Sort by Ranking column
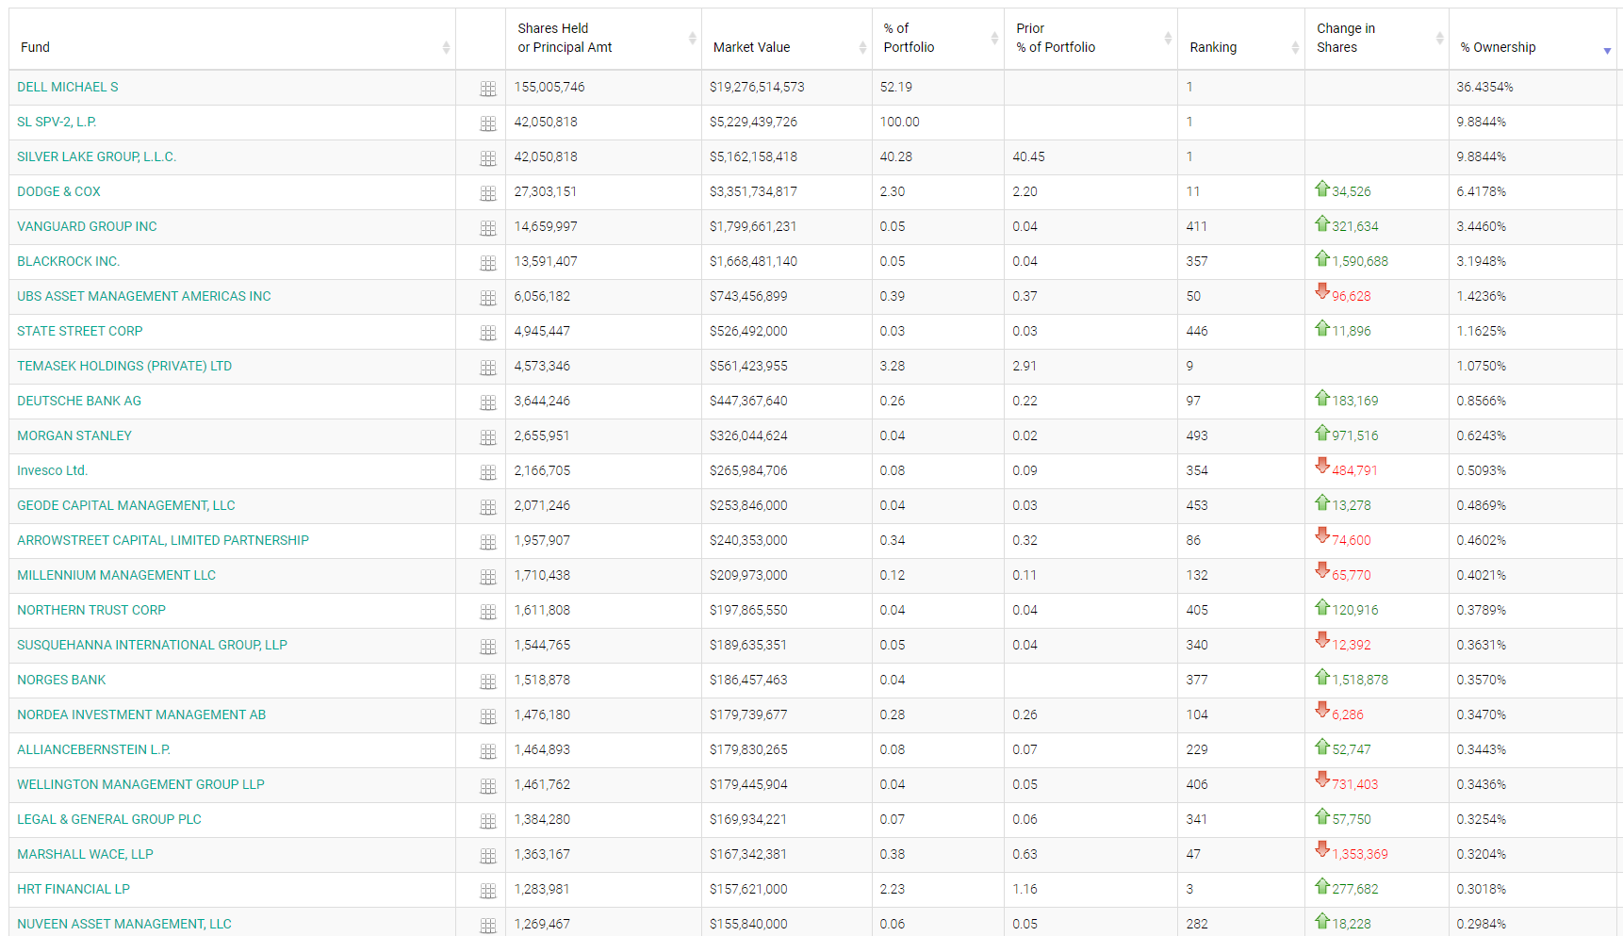The height and width of the screenshot is (936, 1623). pyautogui.click(x=1241, y=40)
